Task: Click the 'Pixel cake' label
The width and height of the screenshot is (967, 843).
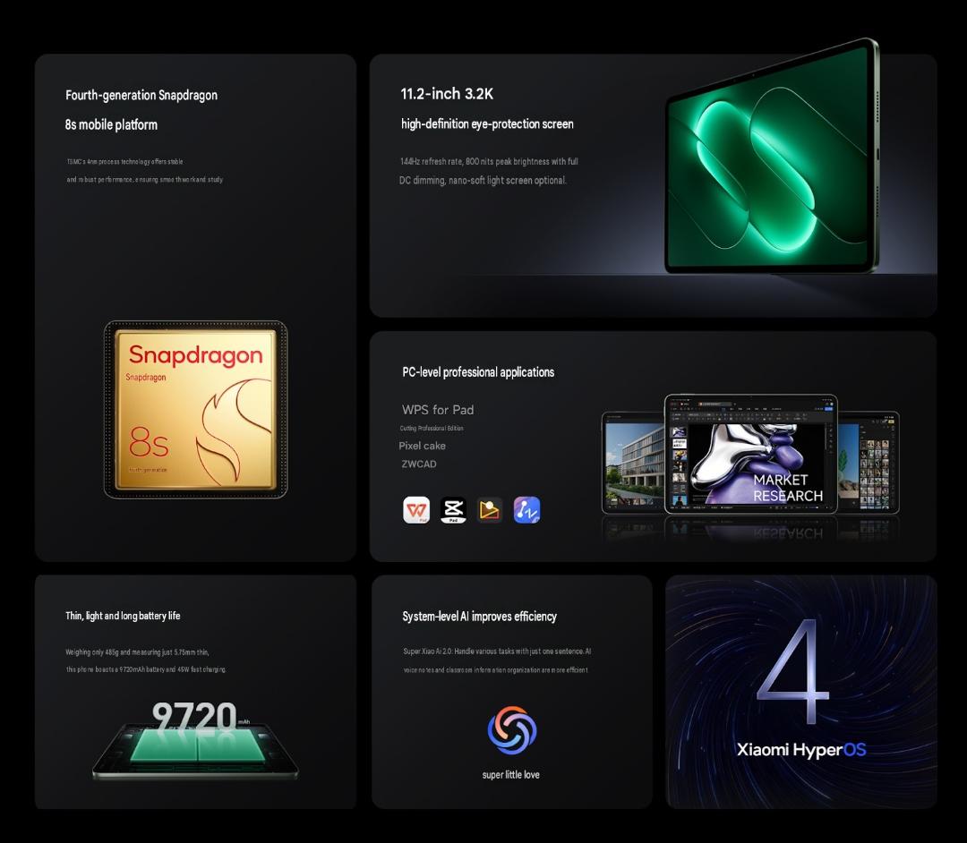Action: [422, 446]
